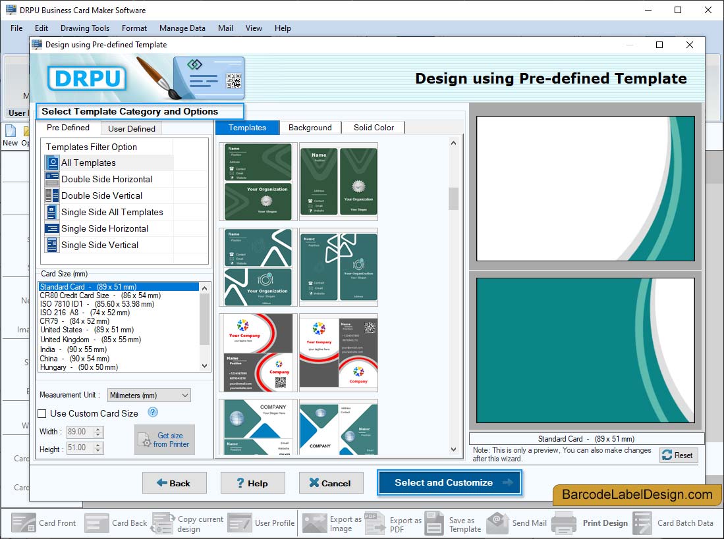Screen dimensions: 724x539
Task: Open the Measurement Unit dropdown
Action: 149,395
